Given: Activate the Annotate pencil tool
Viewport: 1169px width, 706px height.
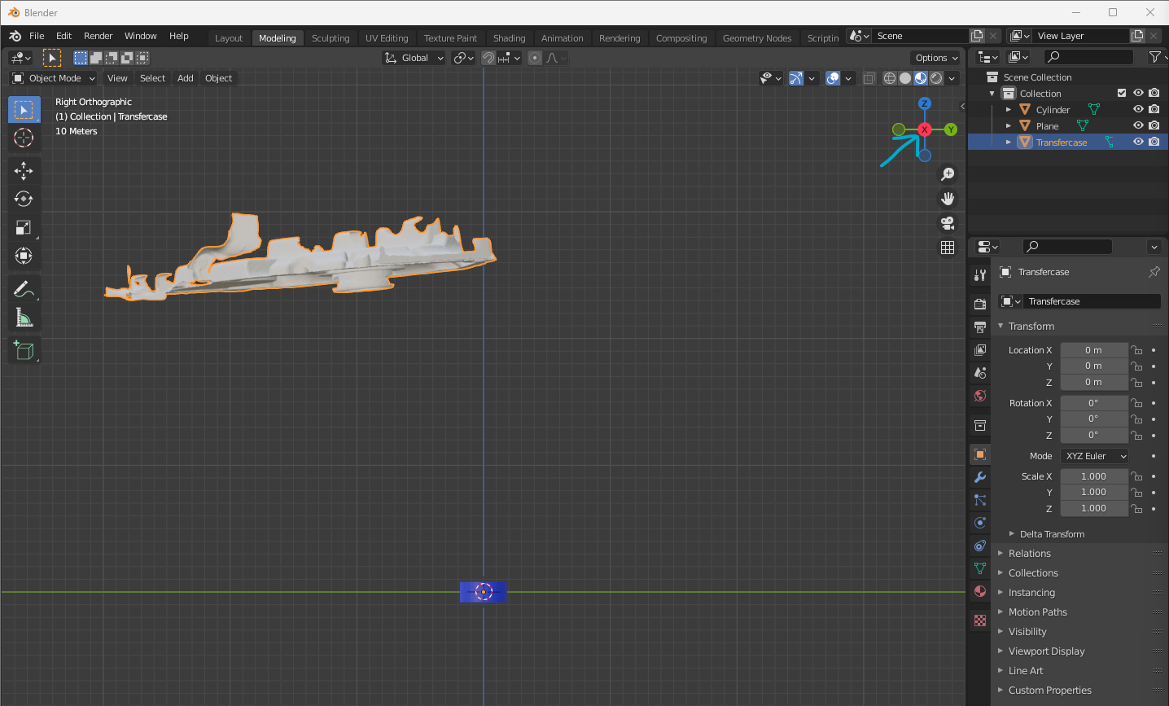Looking at the screenshot, I should pos(24,289).
